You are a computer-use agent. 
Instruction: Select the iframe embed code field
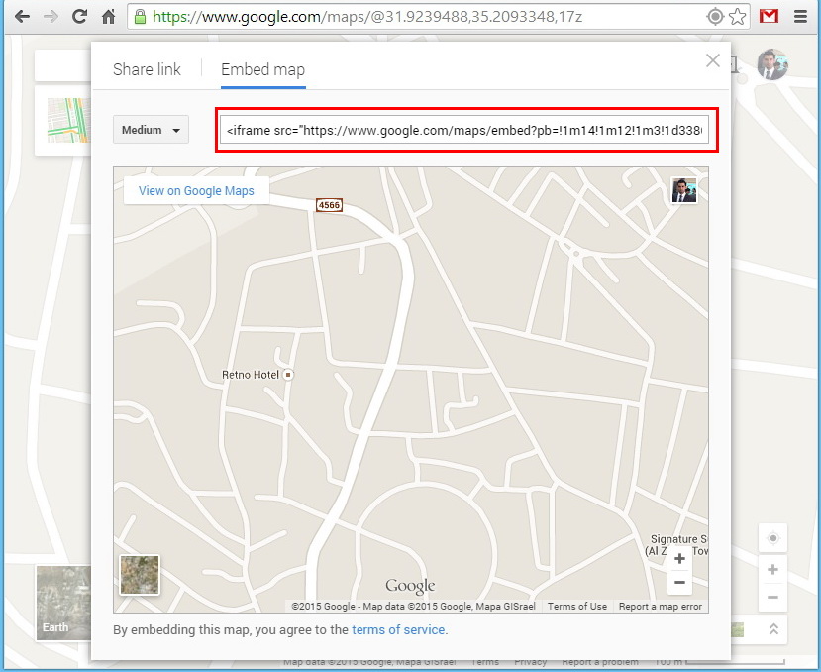tap(464, 130)
